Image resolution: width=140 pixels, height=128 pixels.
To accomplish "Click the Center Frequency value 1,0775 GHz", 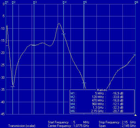I will click(81, 126).
